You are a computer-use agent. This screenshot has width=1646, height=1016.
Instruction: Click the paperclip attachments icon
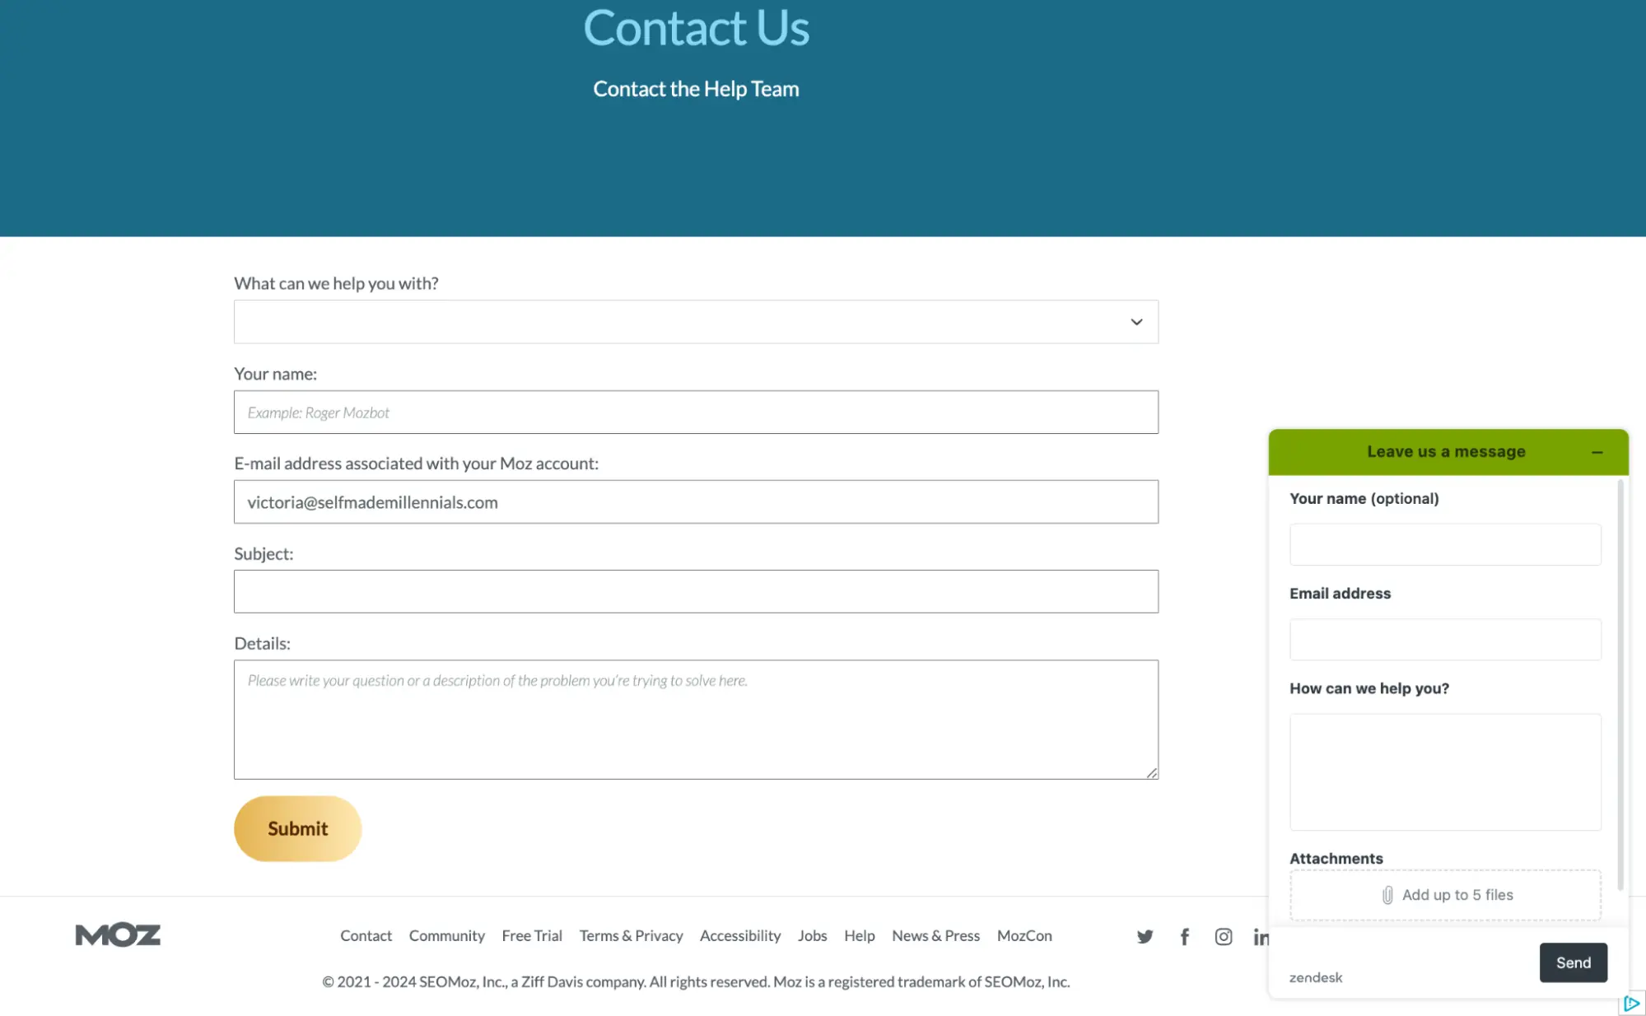click(1387, 895)
